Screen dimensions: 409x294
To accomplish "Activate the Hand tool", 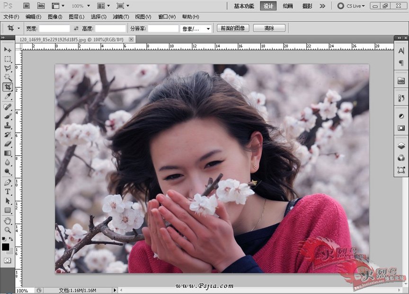I will click(x=8, y=220).
